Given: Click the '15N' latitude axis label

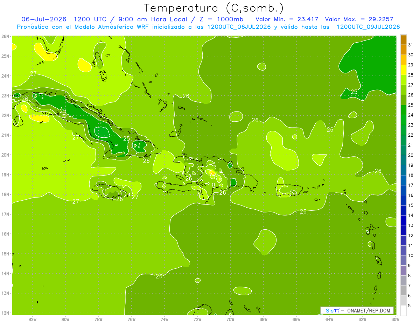Looking at the screenshot, I should pyautogui.click(x=5, y=254).
